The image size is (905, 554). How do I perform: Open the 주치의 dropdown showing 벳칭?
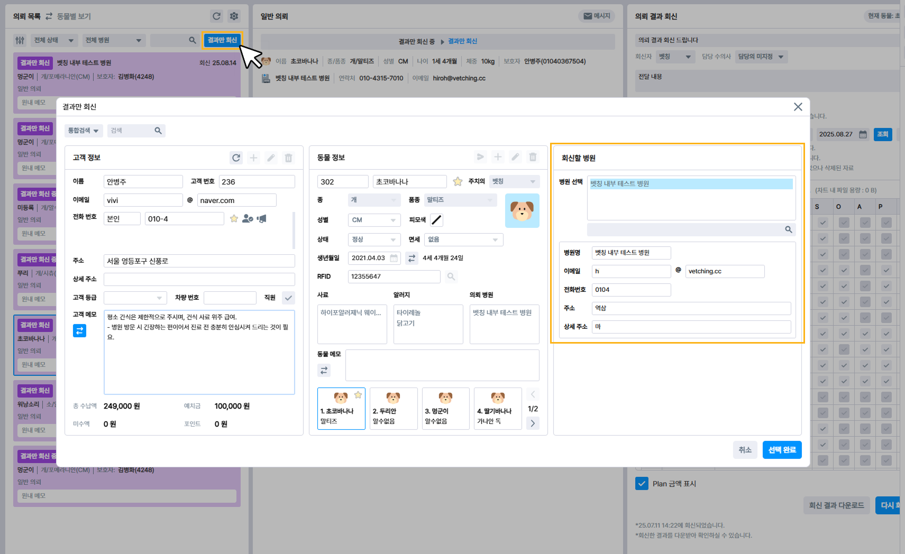pos(515,181)
